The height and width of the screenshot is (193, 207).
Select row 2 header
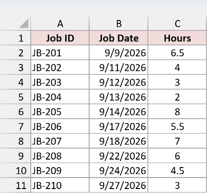[15, 53]
